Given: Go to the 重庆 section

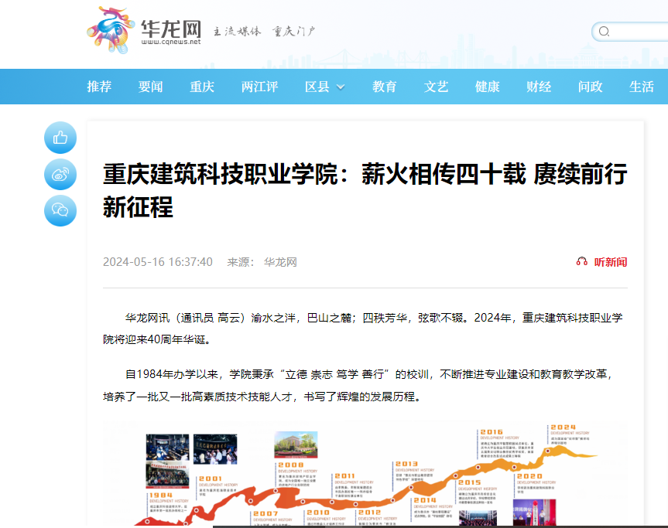Looking at the screenshot, I should (x=202, y=87).
